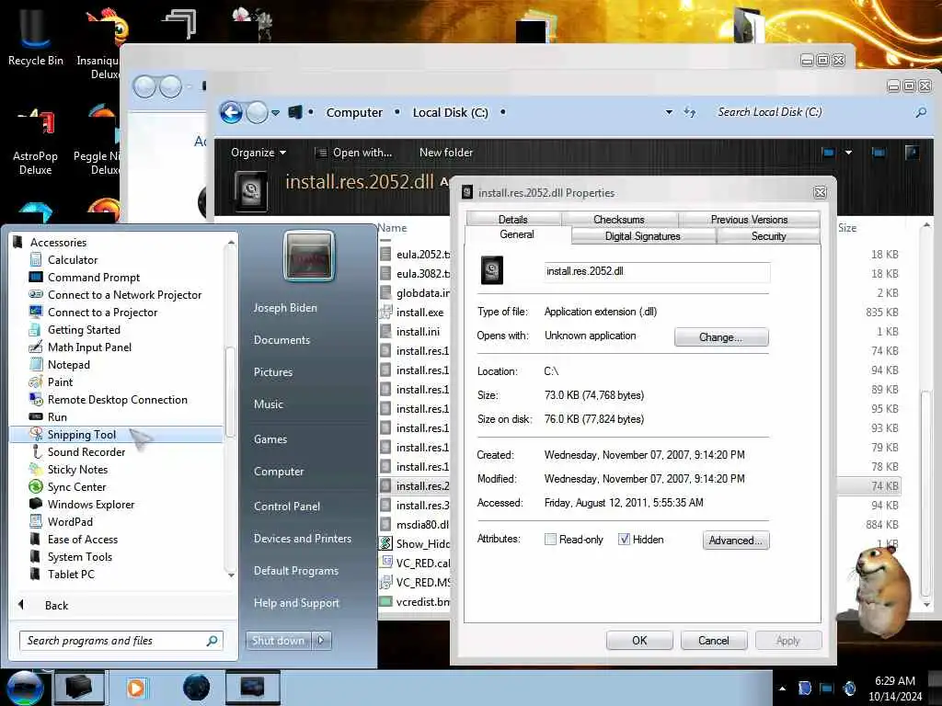Click OK in Properties dialog

tap(639, 641)
